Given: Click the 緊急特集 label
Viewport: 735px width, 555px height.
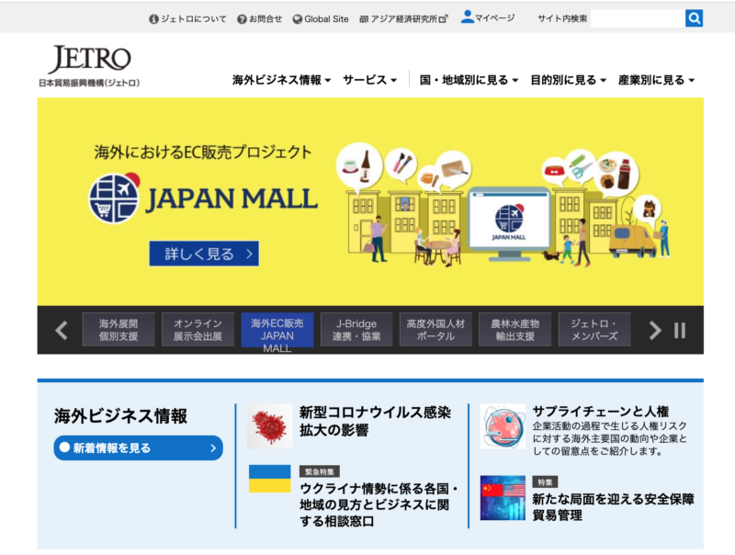Looking at the screenshot, I should point(320,471).
